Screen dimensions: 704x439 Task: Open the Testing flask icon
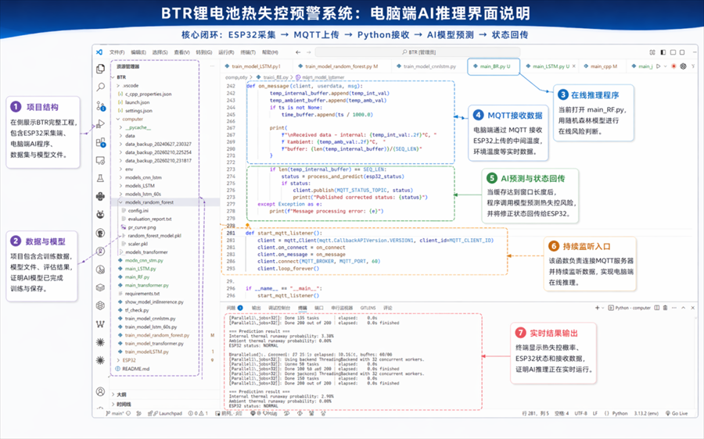pyautogui.click(x=101, y=178)
